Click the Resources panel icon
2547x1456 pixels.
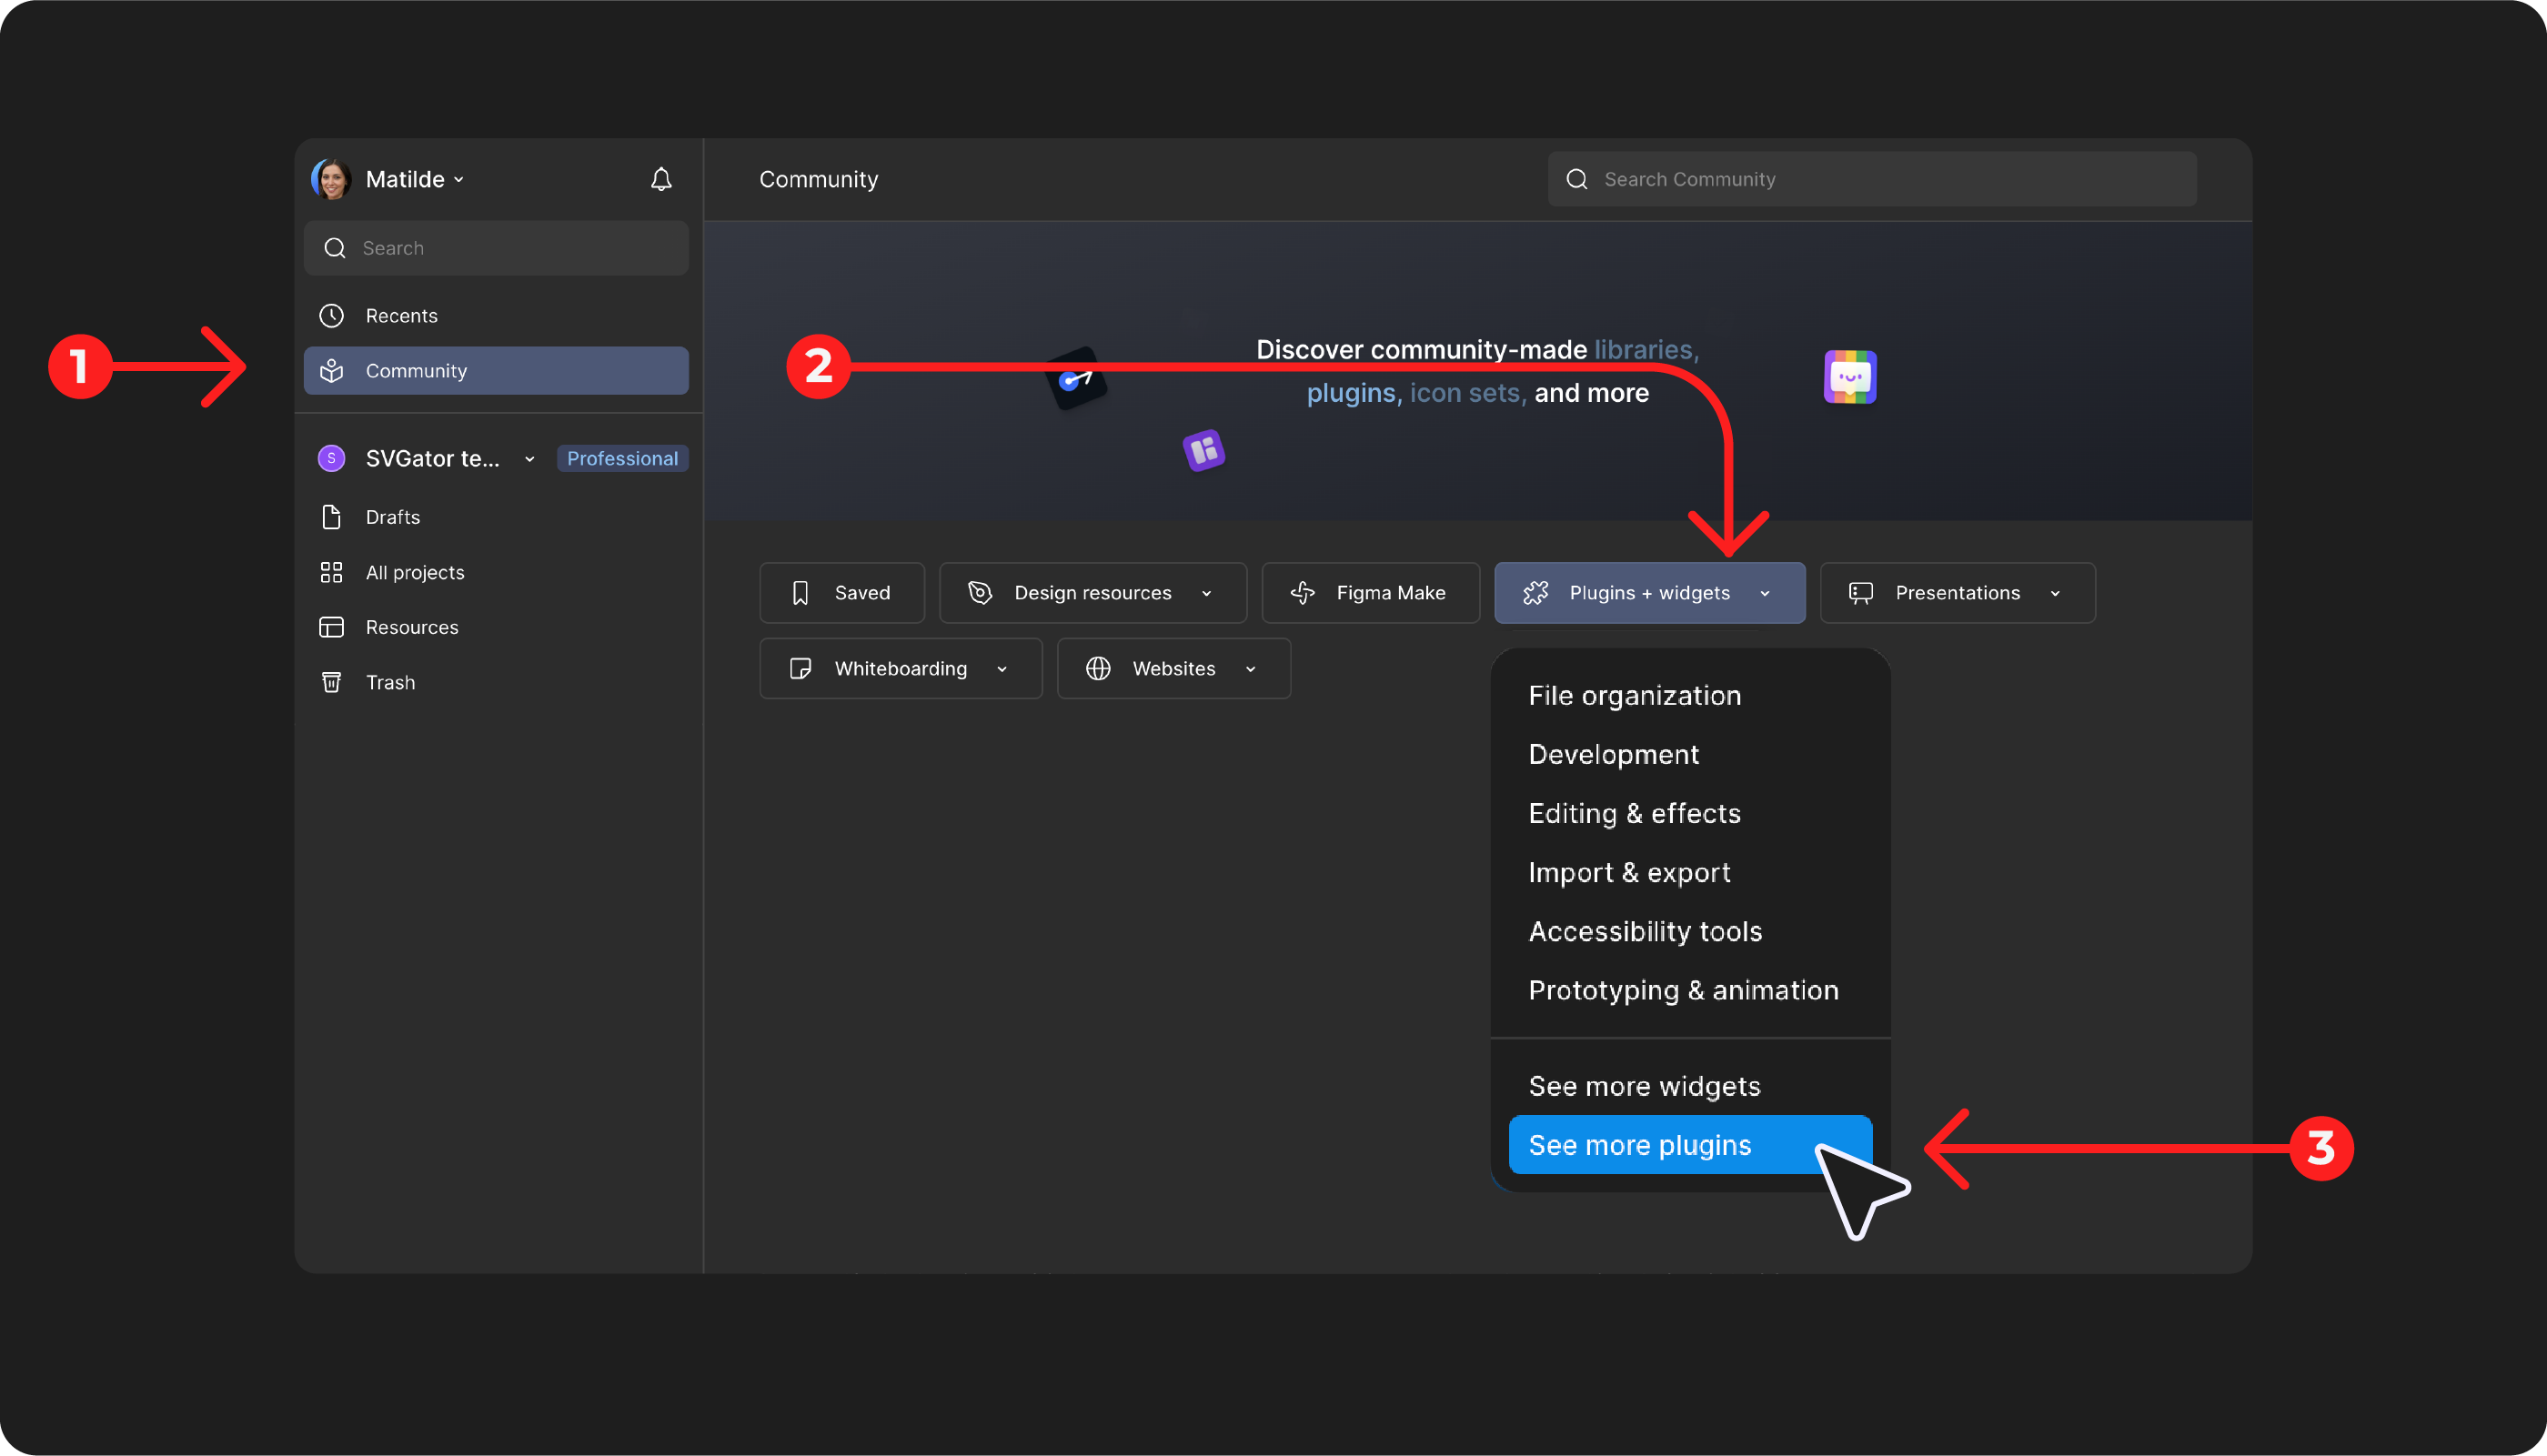tap(332, 627)
